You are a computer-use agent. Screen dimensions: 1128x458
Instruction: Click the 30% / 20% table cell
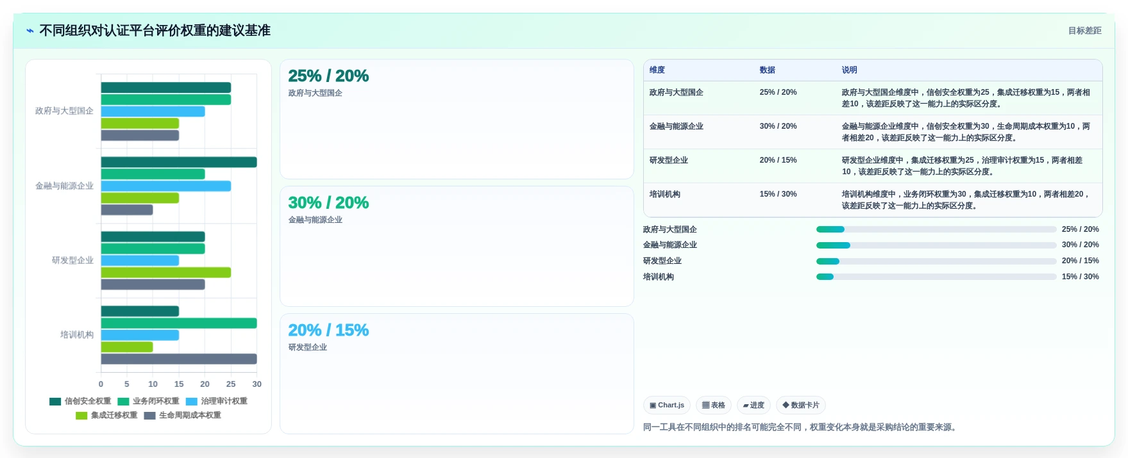pos(779,126)
